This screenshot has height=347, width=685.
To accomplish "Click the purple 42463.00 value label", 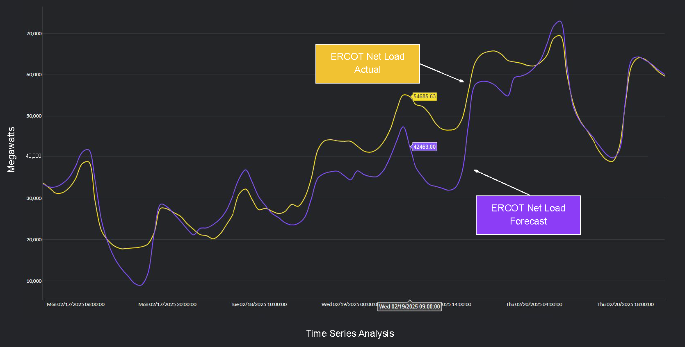I will coord(425,147).
